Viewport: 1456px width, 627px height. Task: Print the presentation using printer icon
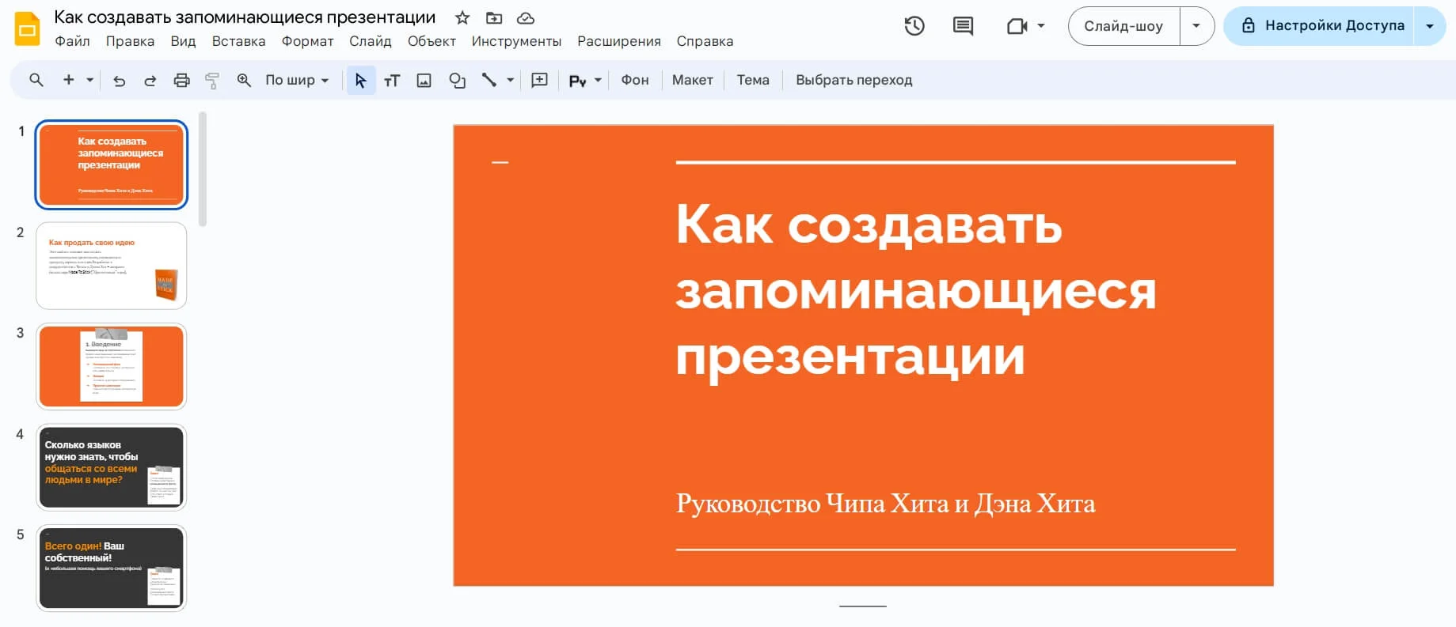pos(181,80)
